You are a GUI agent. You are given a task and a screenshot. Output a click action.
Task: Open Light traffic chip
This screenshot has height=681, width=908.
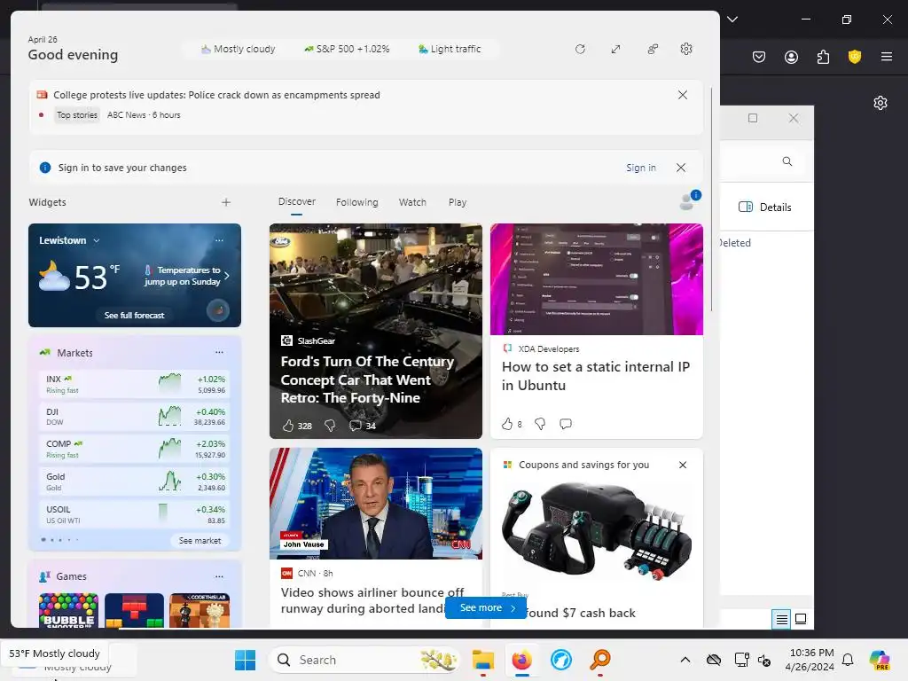450,50
